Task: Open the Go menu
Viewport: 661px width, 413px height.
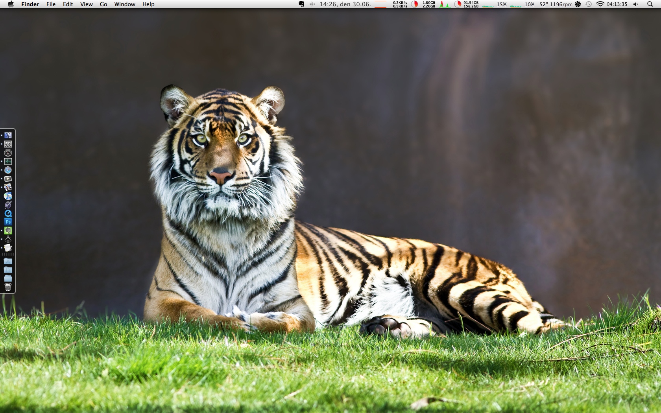Action: pyautogui.click(x=103, y=4)
